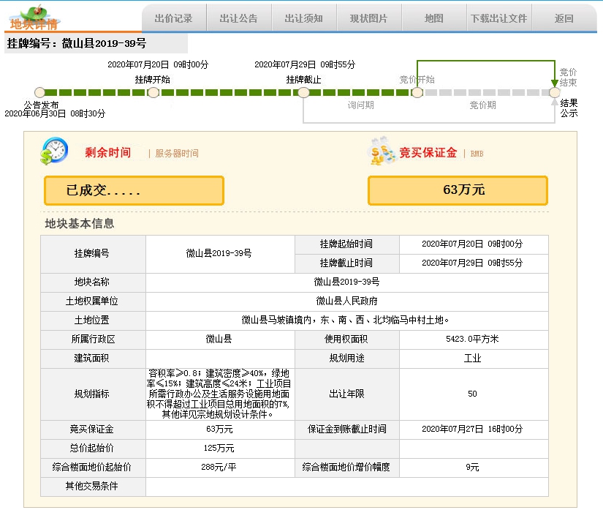Viewport: 603px width, 510px height.
Task: Click the clock icon beside 剩余时间
Action: pyautogui.click(x=55, y=151)
